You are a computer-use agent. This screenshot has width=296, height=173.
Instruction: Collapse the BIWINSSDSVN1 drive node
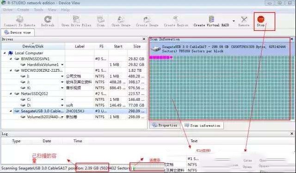tap(11, 59)
